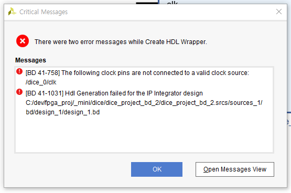Click the error icon beside BD 41-758

point(19,71)
